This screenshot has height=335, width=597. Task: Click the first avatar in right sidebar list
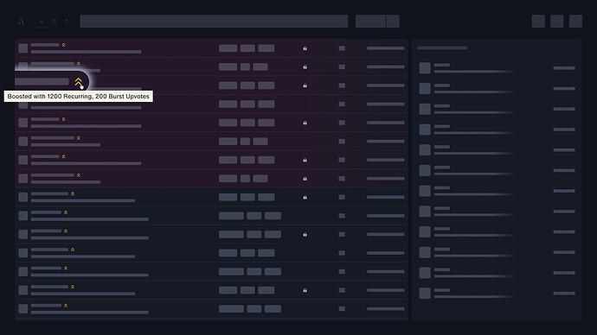click(x=425, y=68)
